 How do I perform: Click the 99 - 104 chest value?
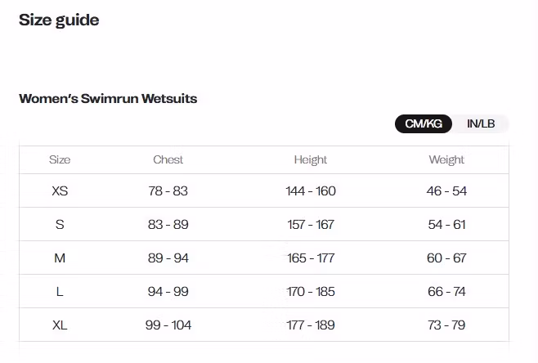[x=168, y=325]
